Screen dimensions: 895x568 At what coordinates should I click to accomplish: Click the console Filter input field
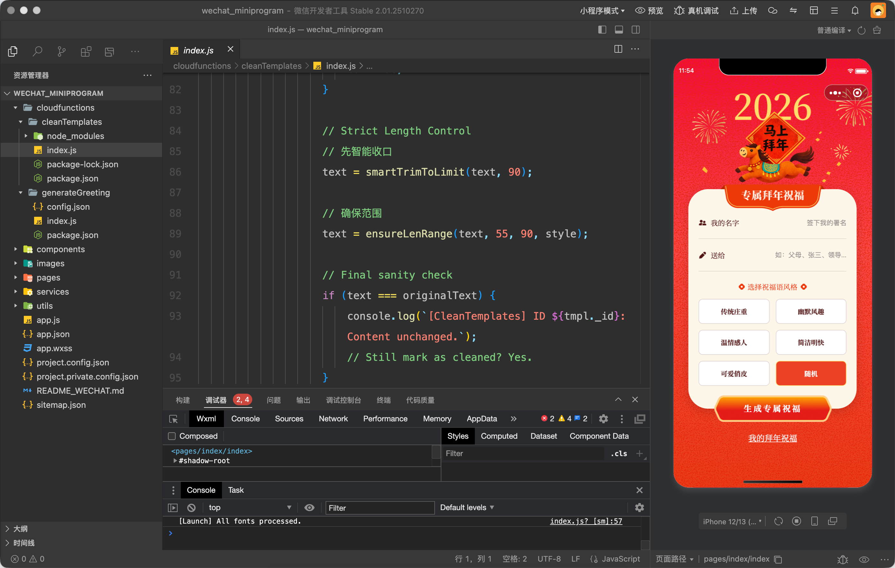pos(380,508)
